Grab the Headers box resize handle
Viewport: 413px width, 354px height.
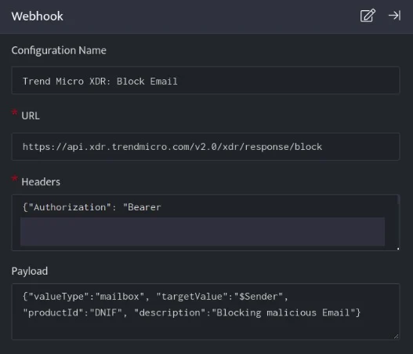(398, 249)
